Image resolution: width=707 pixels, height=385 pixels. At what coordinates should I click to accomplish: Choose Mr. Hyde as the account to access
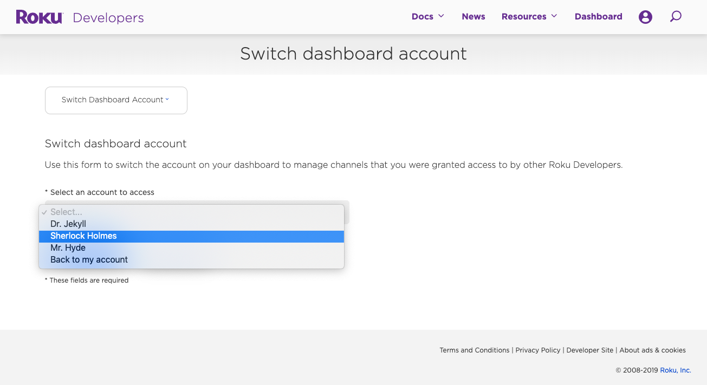click(68, 247)
